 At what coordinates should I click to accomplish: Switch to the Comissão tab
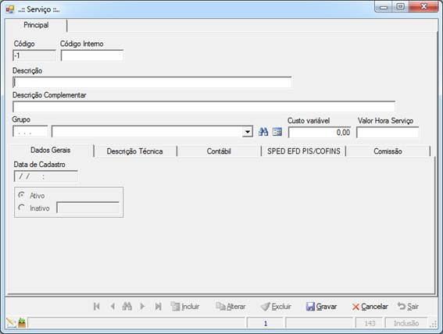[388, 151]
